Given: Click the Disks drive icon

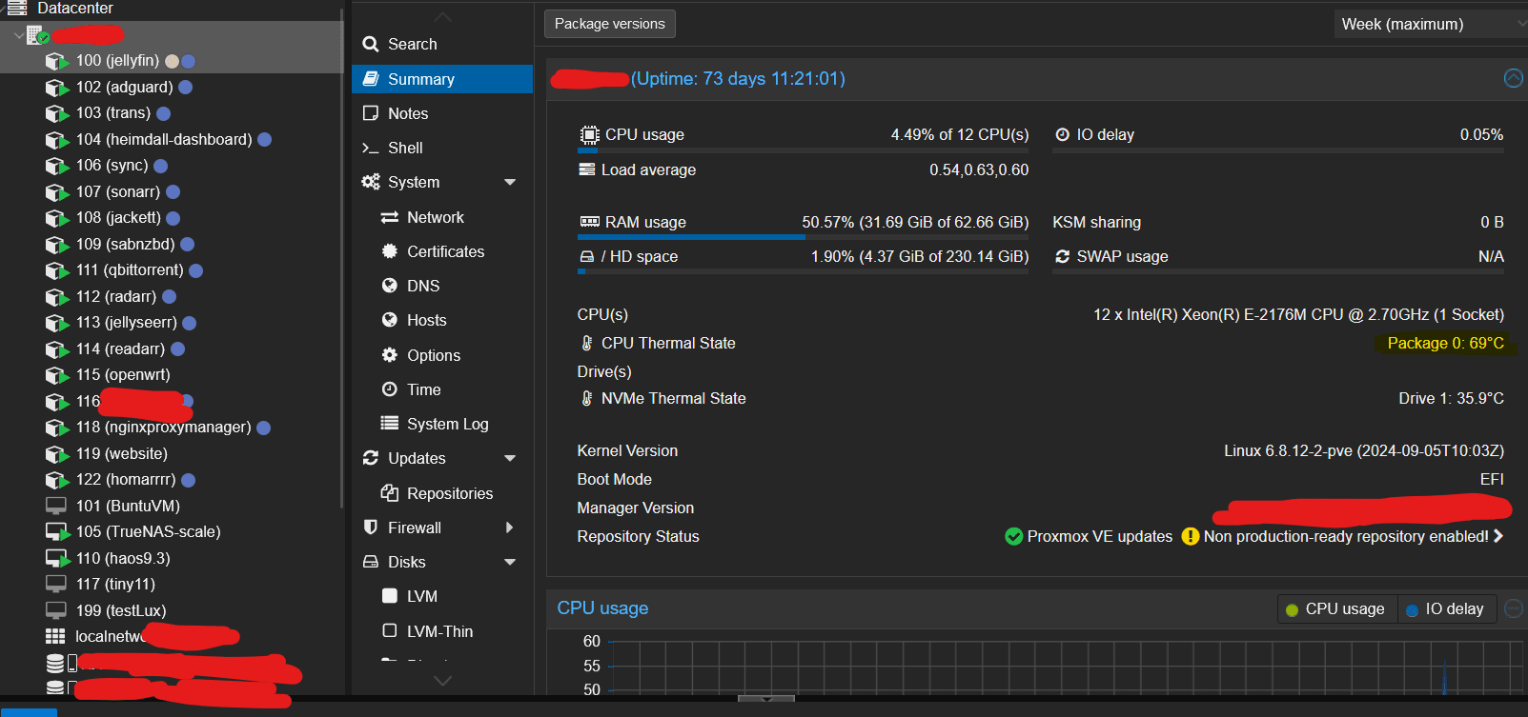Looking at the screenshot, I should click(371, 562).
